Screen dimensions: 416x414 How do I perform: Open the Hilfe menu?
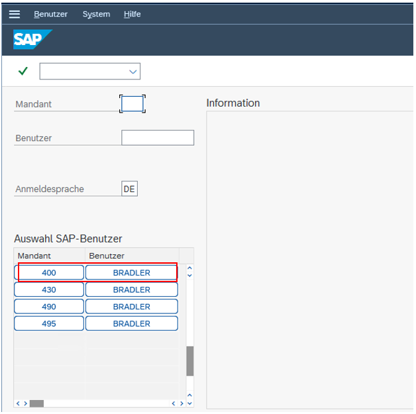[132, 14]
